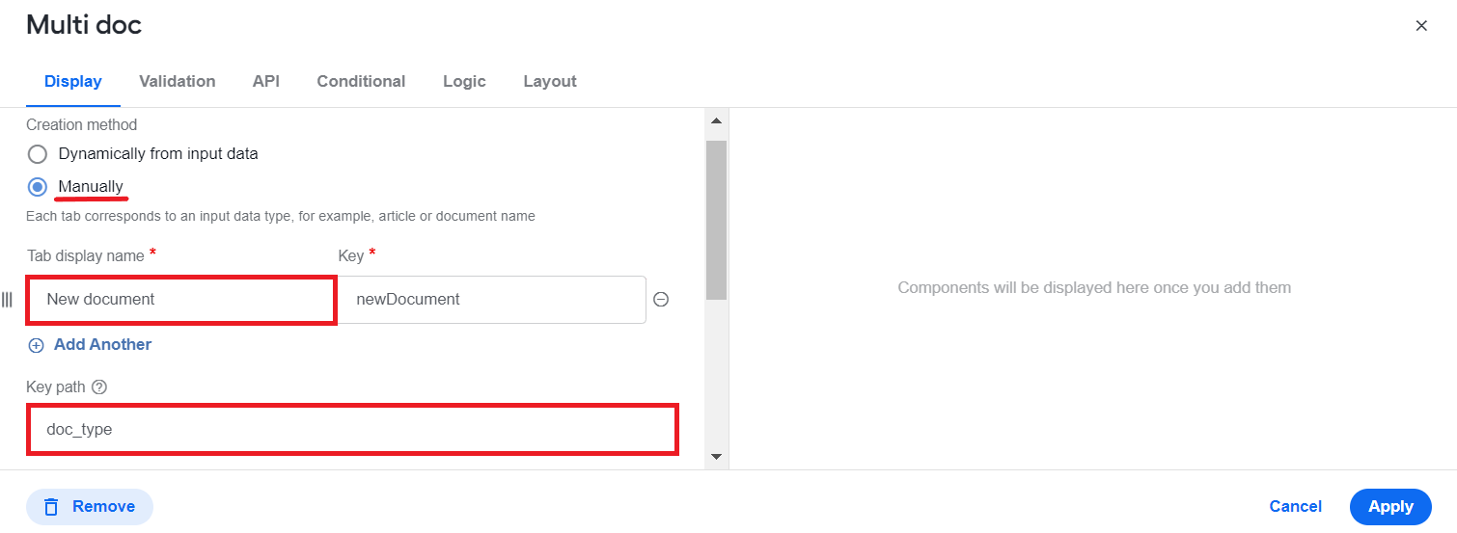Click the drag handle beside New document row
The image size is (1457, 533).
pyautogui.click(x=8, y=300)
